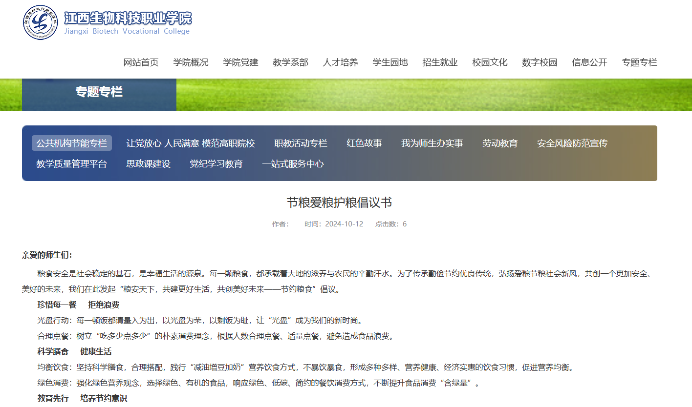Screen dimensions: 692x407
Task: Select the 红色故事 tab
Action: (364, 143)
